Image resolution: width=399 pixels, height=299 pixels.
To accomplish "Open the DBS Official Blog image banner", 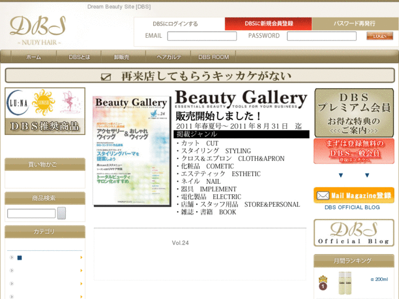I will click(x=354, y=233).
